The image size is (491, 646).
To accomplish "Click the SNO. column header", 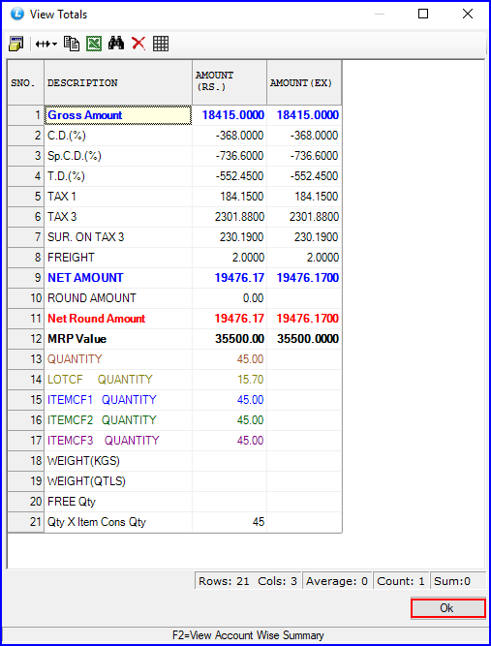I will tap(25, 82).
